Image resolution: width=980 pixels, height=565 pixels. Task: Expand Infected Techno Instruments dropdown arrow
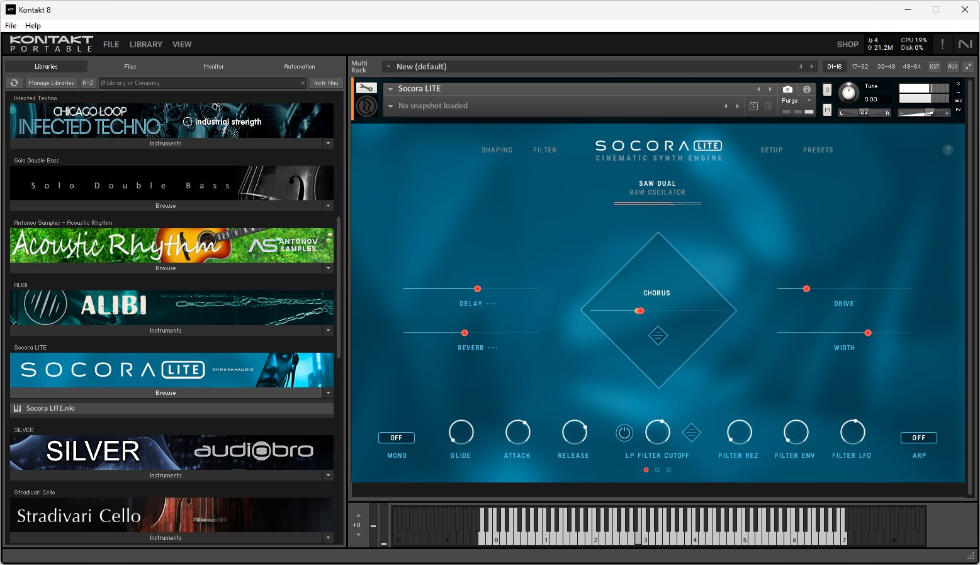(328, 144)
